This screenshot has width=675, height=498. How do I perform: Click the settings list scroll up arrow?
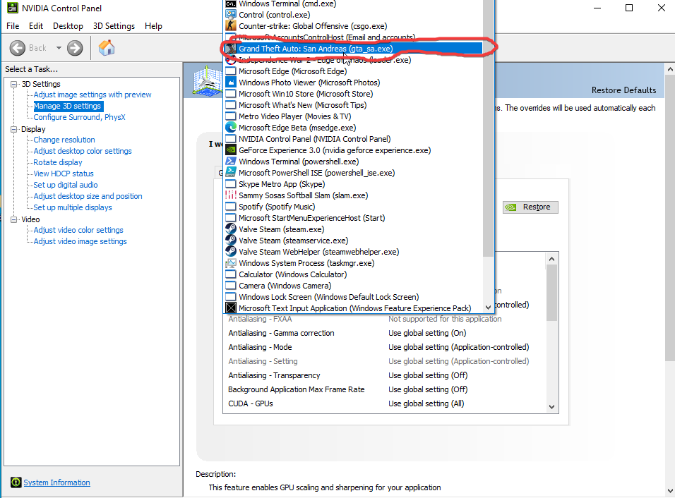point(552,259)
